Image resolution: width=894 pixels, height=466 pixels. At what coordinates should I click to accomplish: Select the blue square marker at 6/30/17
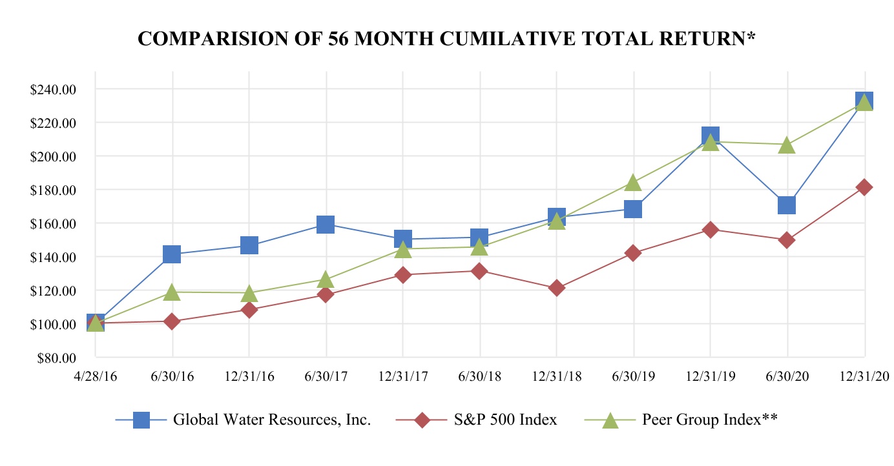(326, 224)
